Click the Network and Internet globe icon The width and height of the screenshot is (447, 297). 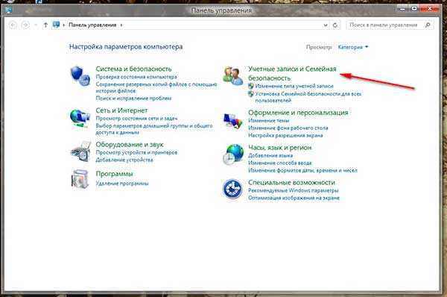tap(80, 118)
